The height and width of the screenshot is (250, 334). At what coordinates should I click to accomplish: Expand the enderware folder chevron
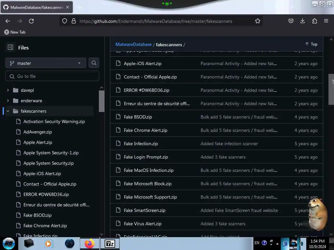pos(8,101)
